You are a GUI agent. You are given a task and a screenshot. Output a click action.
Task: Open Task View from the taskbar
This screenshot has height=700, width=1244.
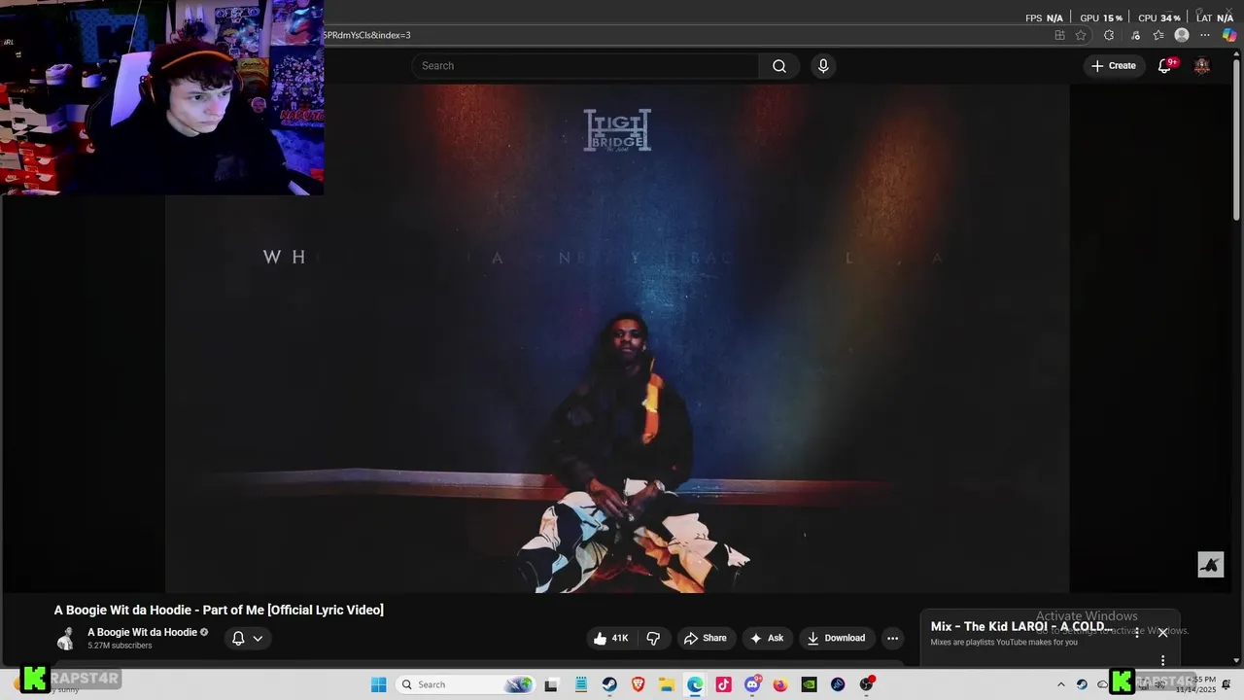click(551, 684)
